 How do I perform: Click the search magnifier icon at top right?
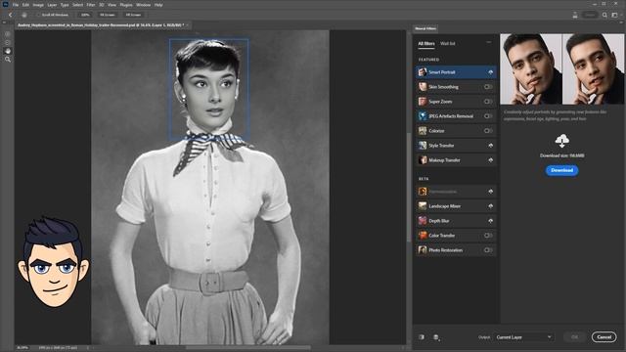[x=604, y=15]
